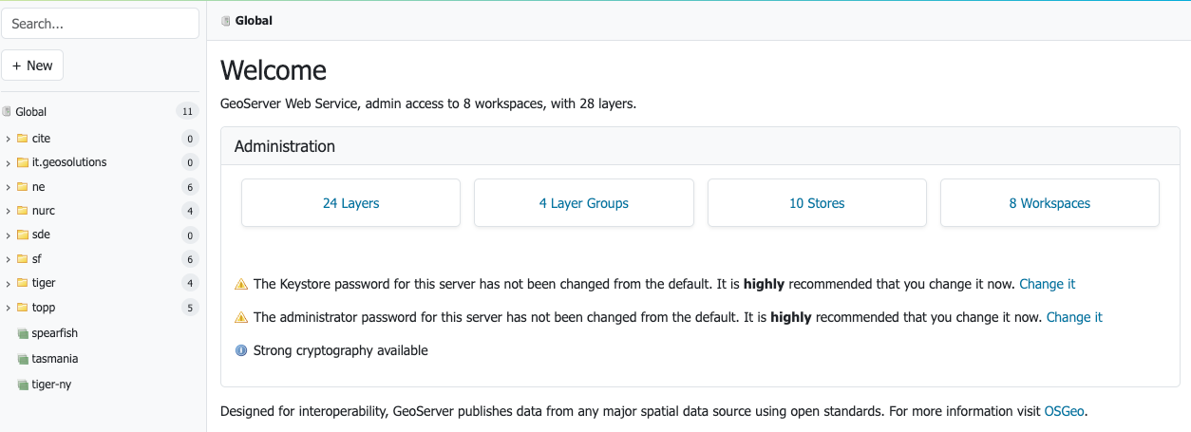The image size is (1191, 432).
Task: Expand the nurc workspace node
Action: (x=8, y=211)
